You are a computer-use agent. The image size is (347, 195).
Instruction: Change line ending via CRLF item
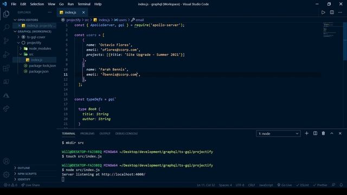click(252, 185)
